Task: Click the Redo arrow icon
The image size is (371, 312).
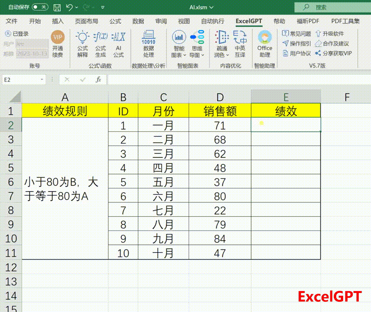Action: click(x=86, y=7)
